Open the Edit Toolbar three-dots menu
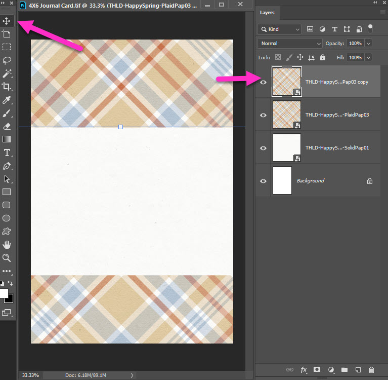This screenshot has width=388, height=380. (x=7, y=271)
